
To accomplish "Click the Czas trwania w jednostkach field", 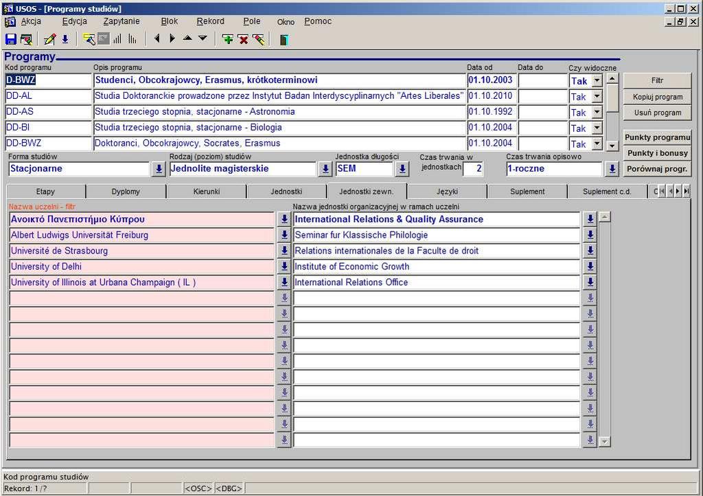I will tap(473, 168).
